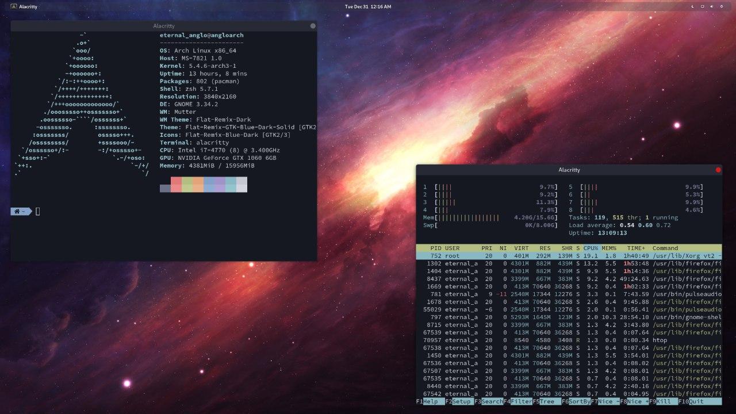Click CPU 1 usage meter in htop
Screen dimensions: 736x414
490,187
